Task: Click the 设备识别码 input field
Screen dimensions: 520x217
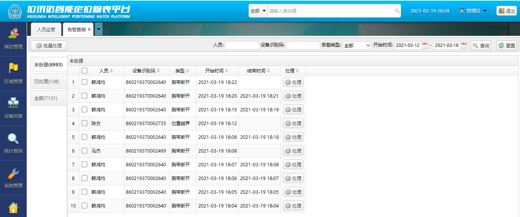Action: 303,45
